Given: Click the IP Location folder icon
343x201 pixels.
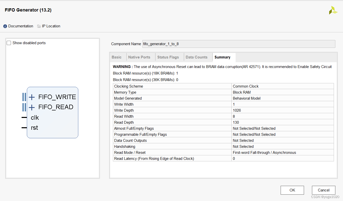Looking at the screenshot, I should point(38,26).
